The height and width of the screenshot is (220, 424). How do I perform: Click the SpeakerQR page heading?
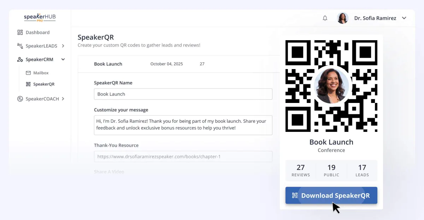(x=96, y=37)
